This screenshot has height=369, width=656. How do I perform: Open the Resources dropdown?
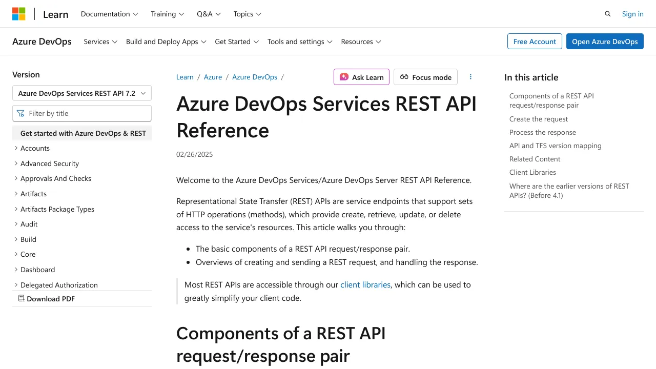pyautogui.click(x=361, y=42)
